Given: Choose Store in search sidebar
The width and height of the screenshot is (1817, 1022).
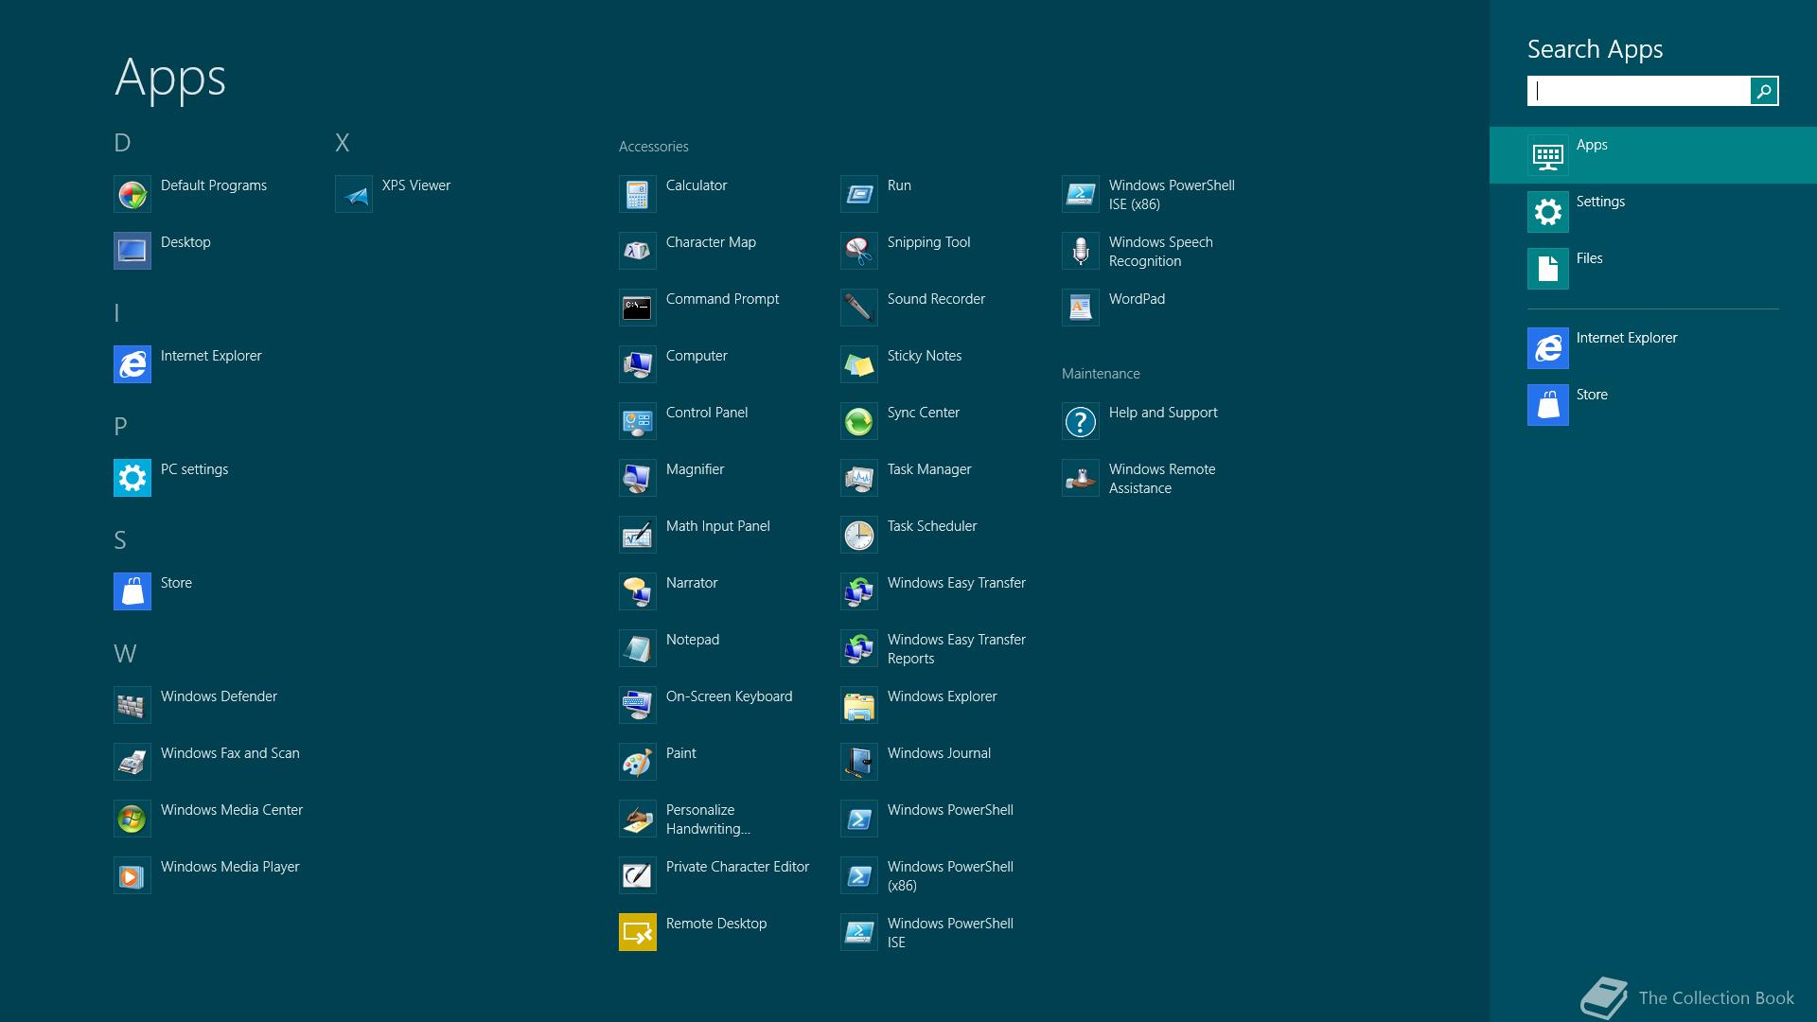Looking at the screenshot, I should [1652, 405].
